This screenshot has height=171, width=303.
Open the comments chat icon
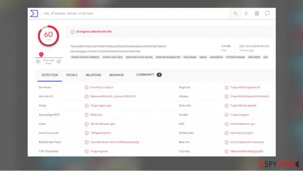[x=267, y=13]
